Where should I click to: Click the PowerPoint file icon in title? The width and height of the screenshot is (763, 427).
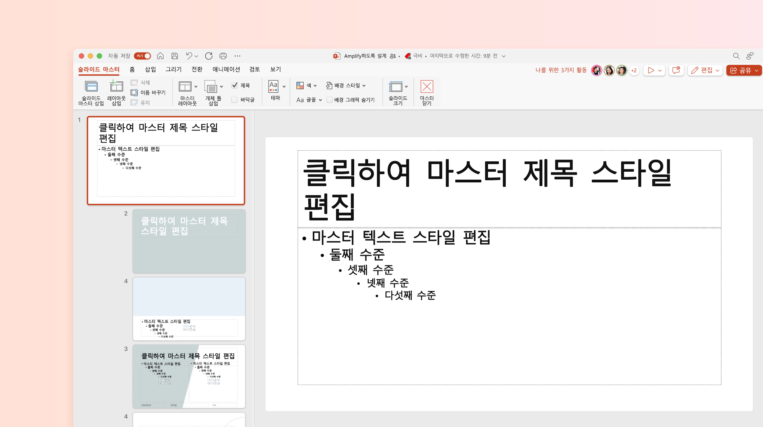[337, 56]
